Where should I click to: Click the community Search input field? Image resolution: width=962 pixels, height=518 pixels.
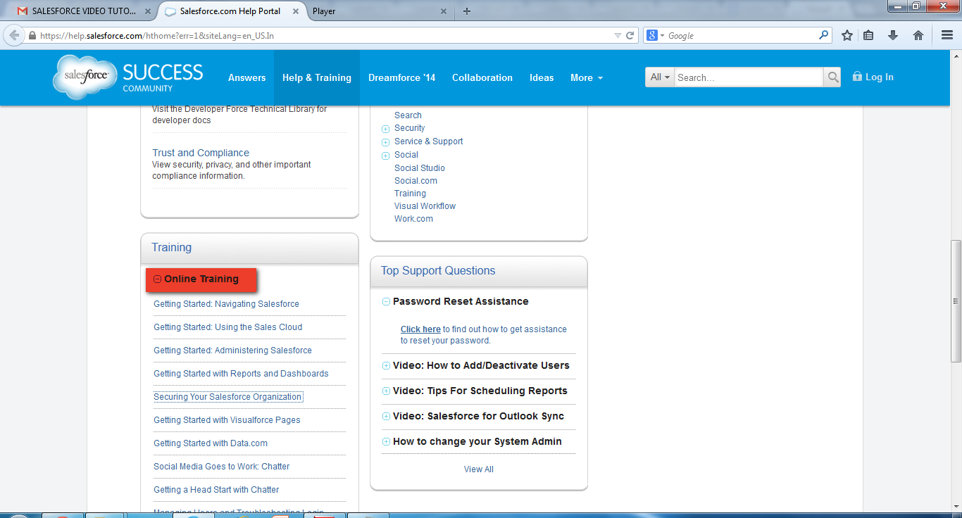click(749, 77)
